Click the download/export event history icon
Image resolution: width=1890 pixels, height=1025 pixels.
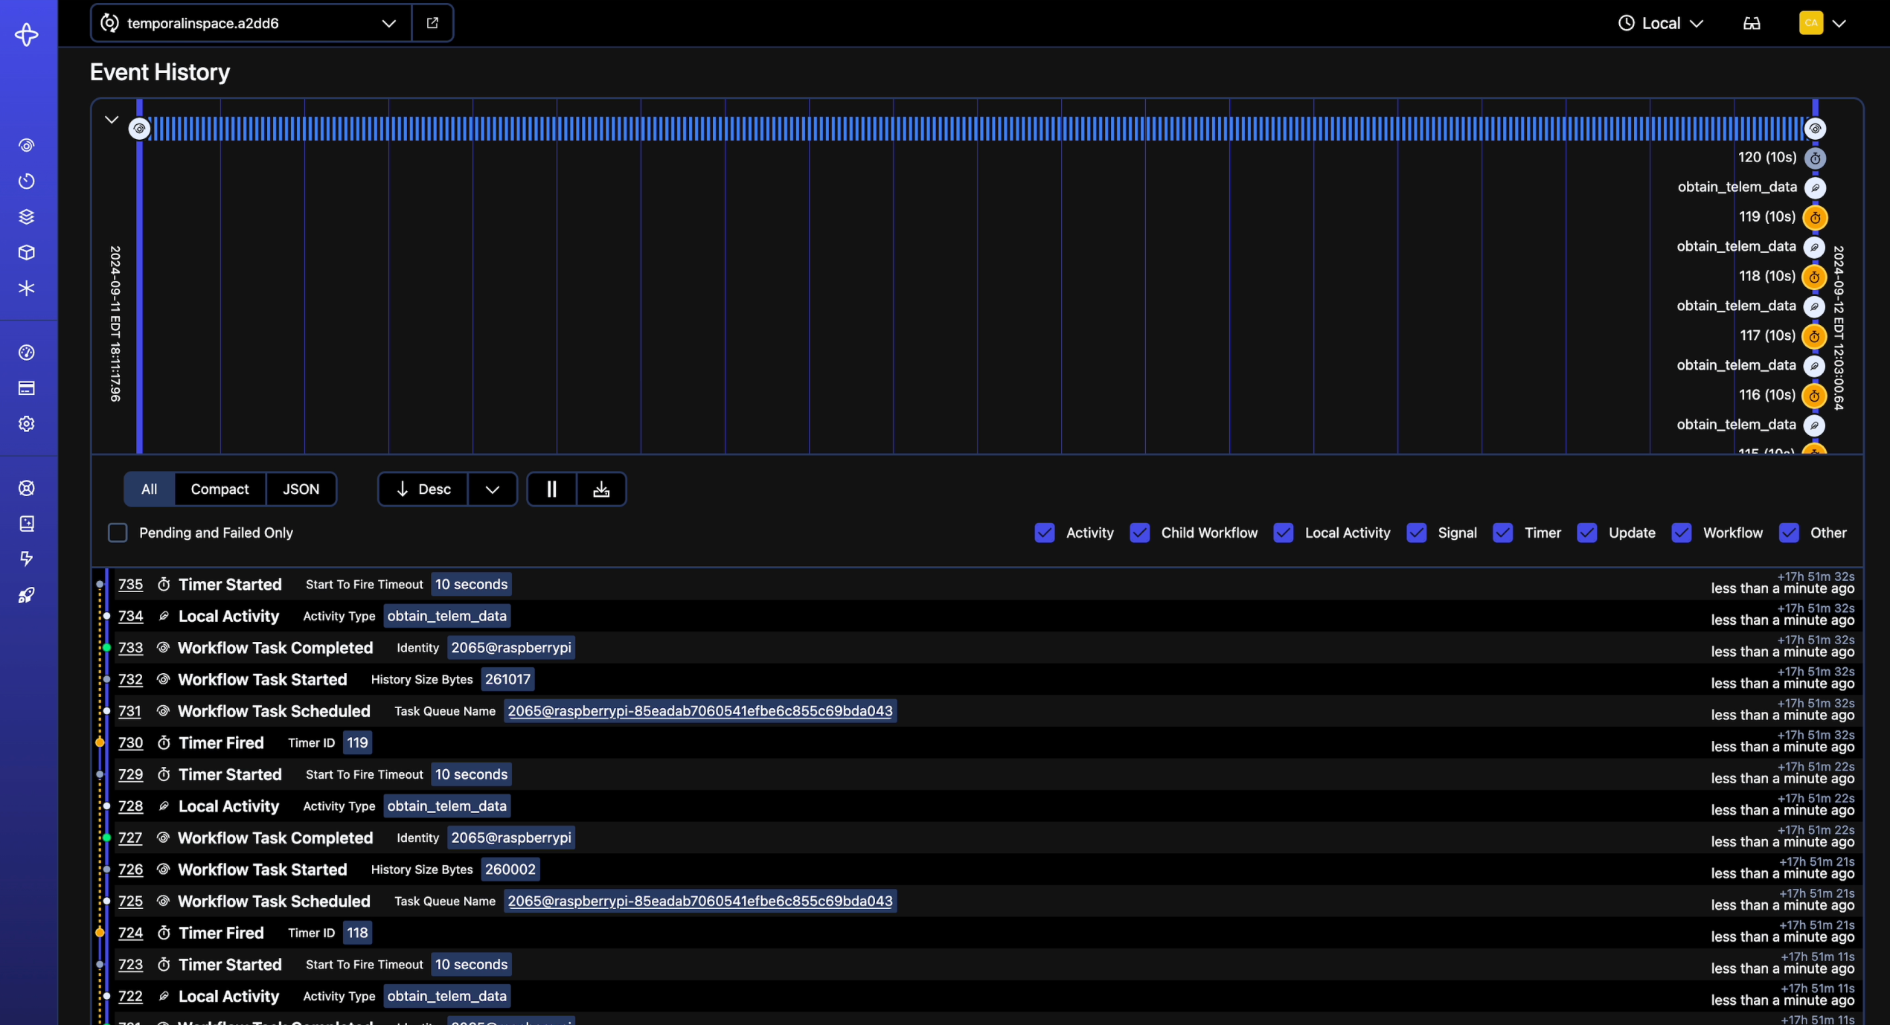[601, 489]
